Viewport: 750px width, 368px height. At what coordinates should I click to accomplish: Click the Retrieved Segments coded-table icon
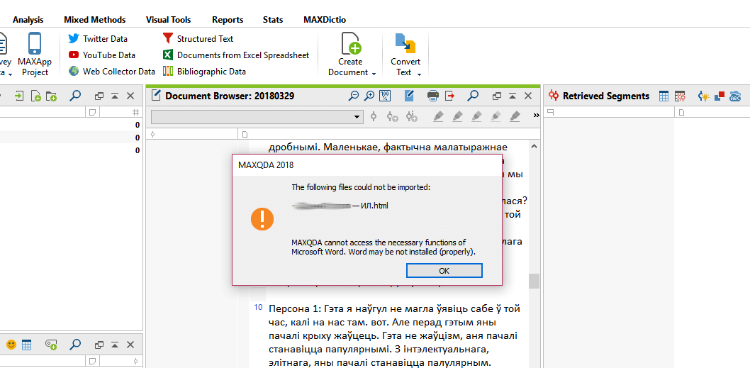(x=680, y=96)
